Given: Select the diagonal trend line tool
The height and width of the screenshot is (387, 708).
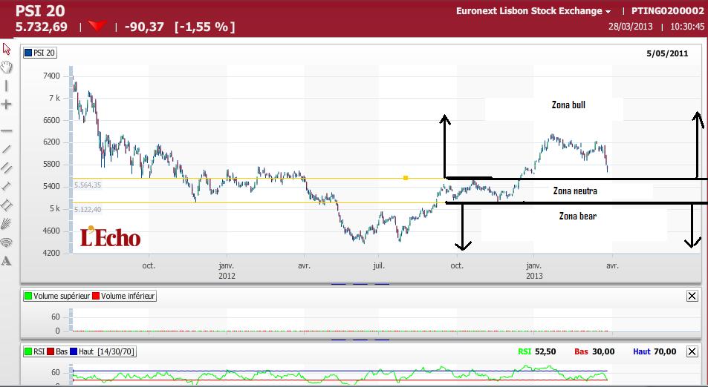Looking at the screenshot, I should pos(7,149).
